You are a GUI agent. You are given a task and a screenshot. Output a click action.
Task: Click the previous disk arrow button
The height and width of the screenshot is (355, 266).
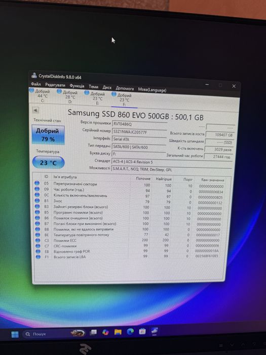[35, 110]
